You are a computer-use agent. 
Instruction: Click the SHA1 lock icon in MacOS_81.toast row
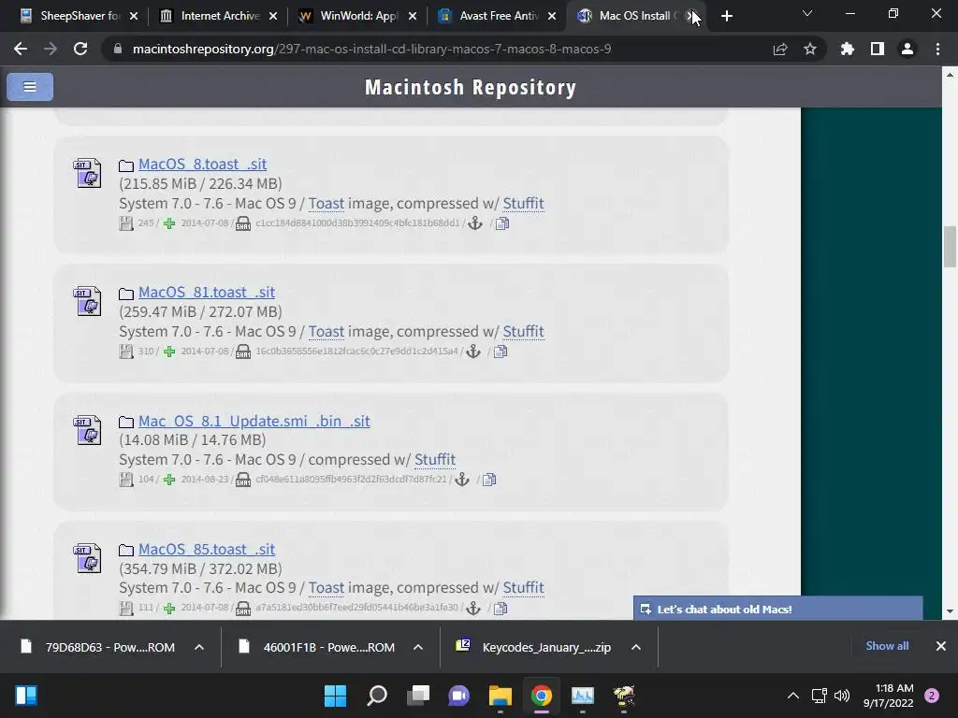point(243,352)
